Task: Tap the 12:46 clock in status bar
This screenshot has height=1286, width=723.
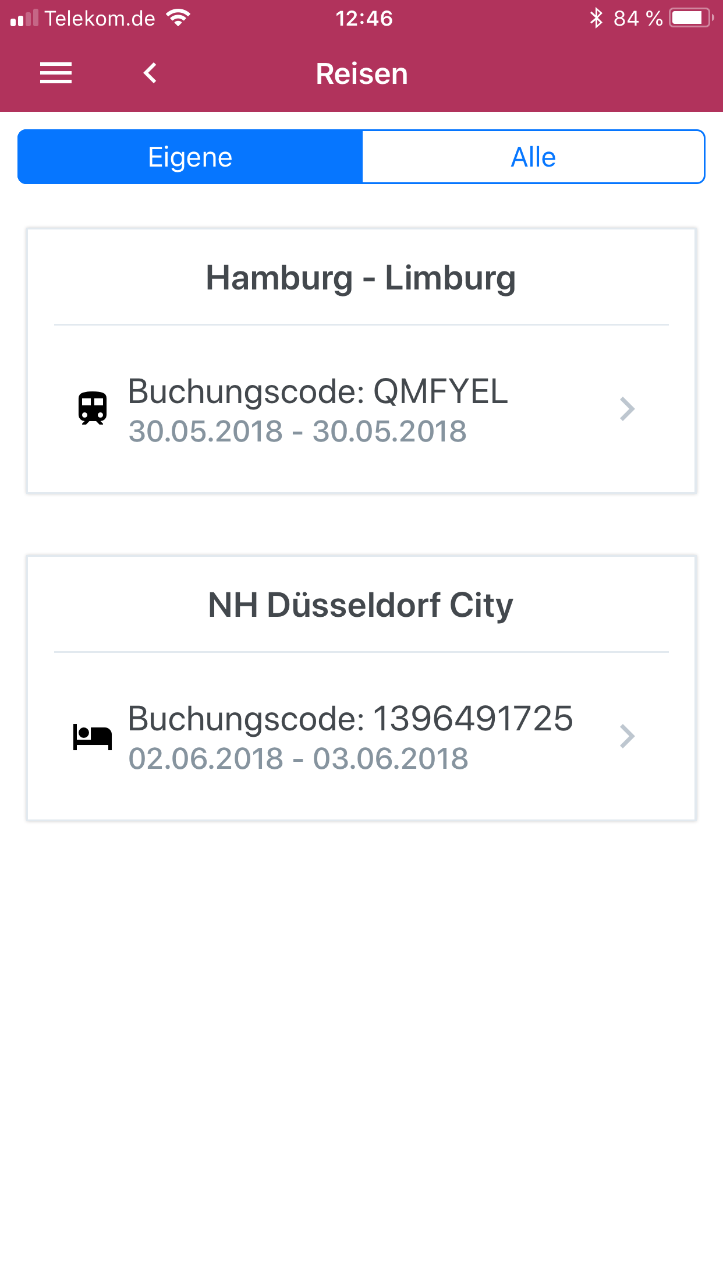Action: point(364,18)
